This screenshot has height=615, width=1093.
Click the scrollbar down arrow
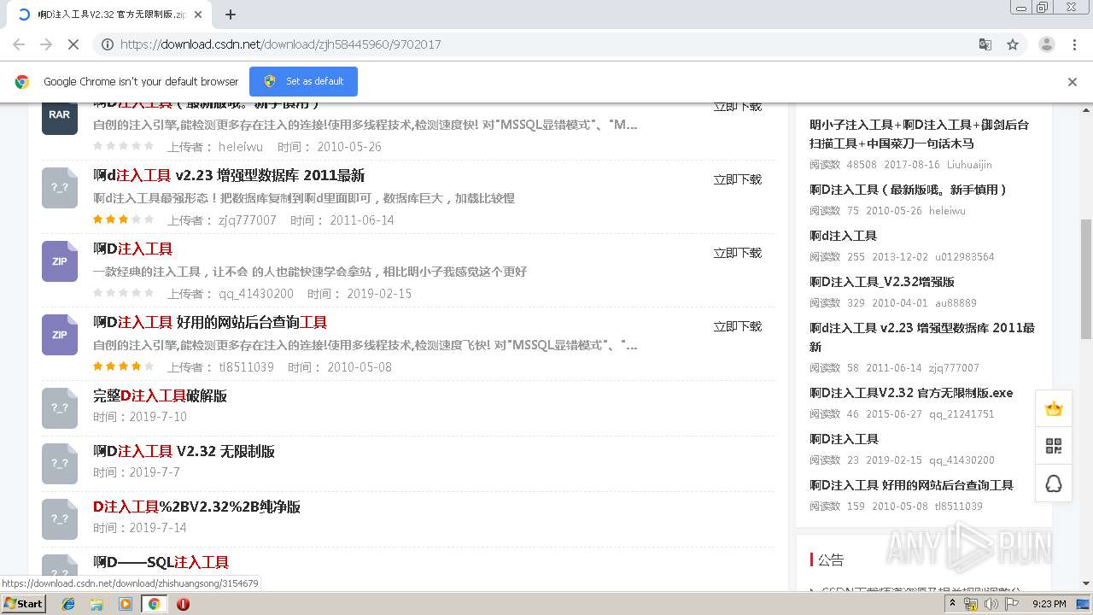point(1085,583)
